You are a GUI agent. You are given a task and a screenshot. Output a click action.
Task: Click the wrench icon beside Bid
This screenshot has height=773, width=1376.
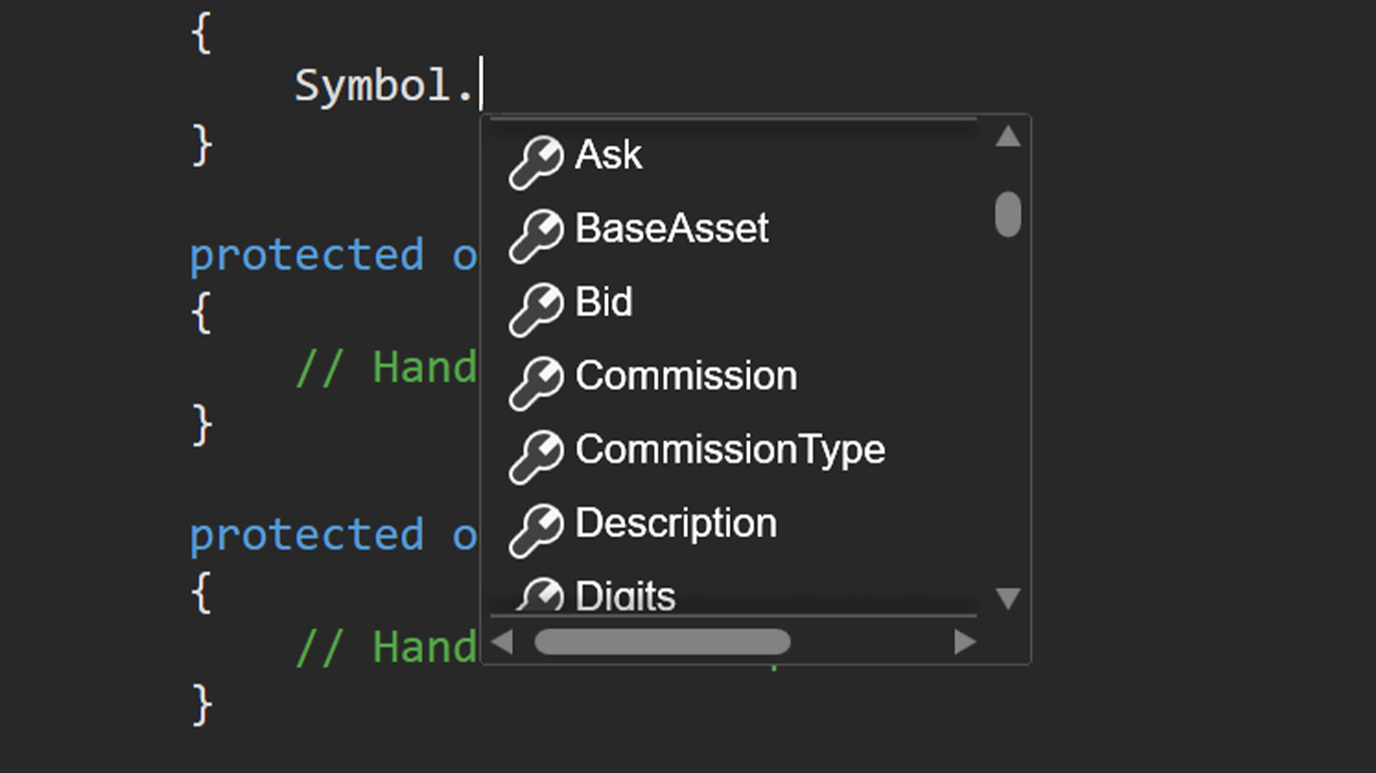click(536, 310)
